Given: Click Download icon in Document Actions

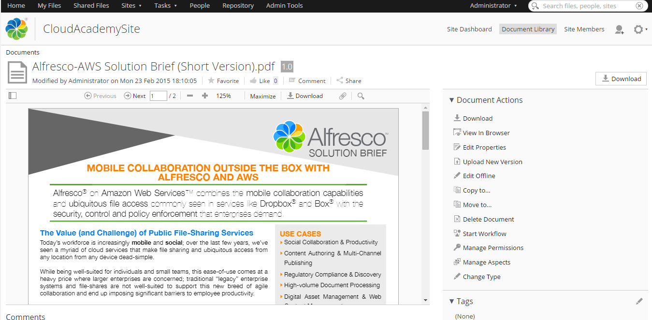Looking at the screenshot, I should click(457, 118).
